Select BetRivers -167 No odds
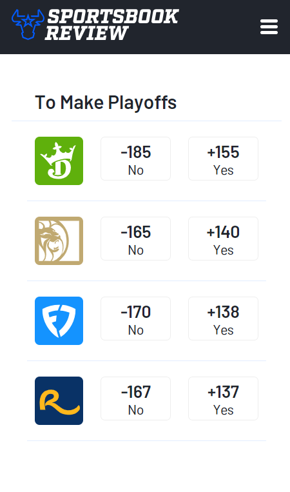The width and height of the screenshot is (290, 492). (135, 399)
